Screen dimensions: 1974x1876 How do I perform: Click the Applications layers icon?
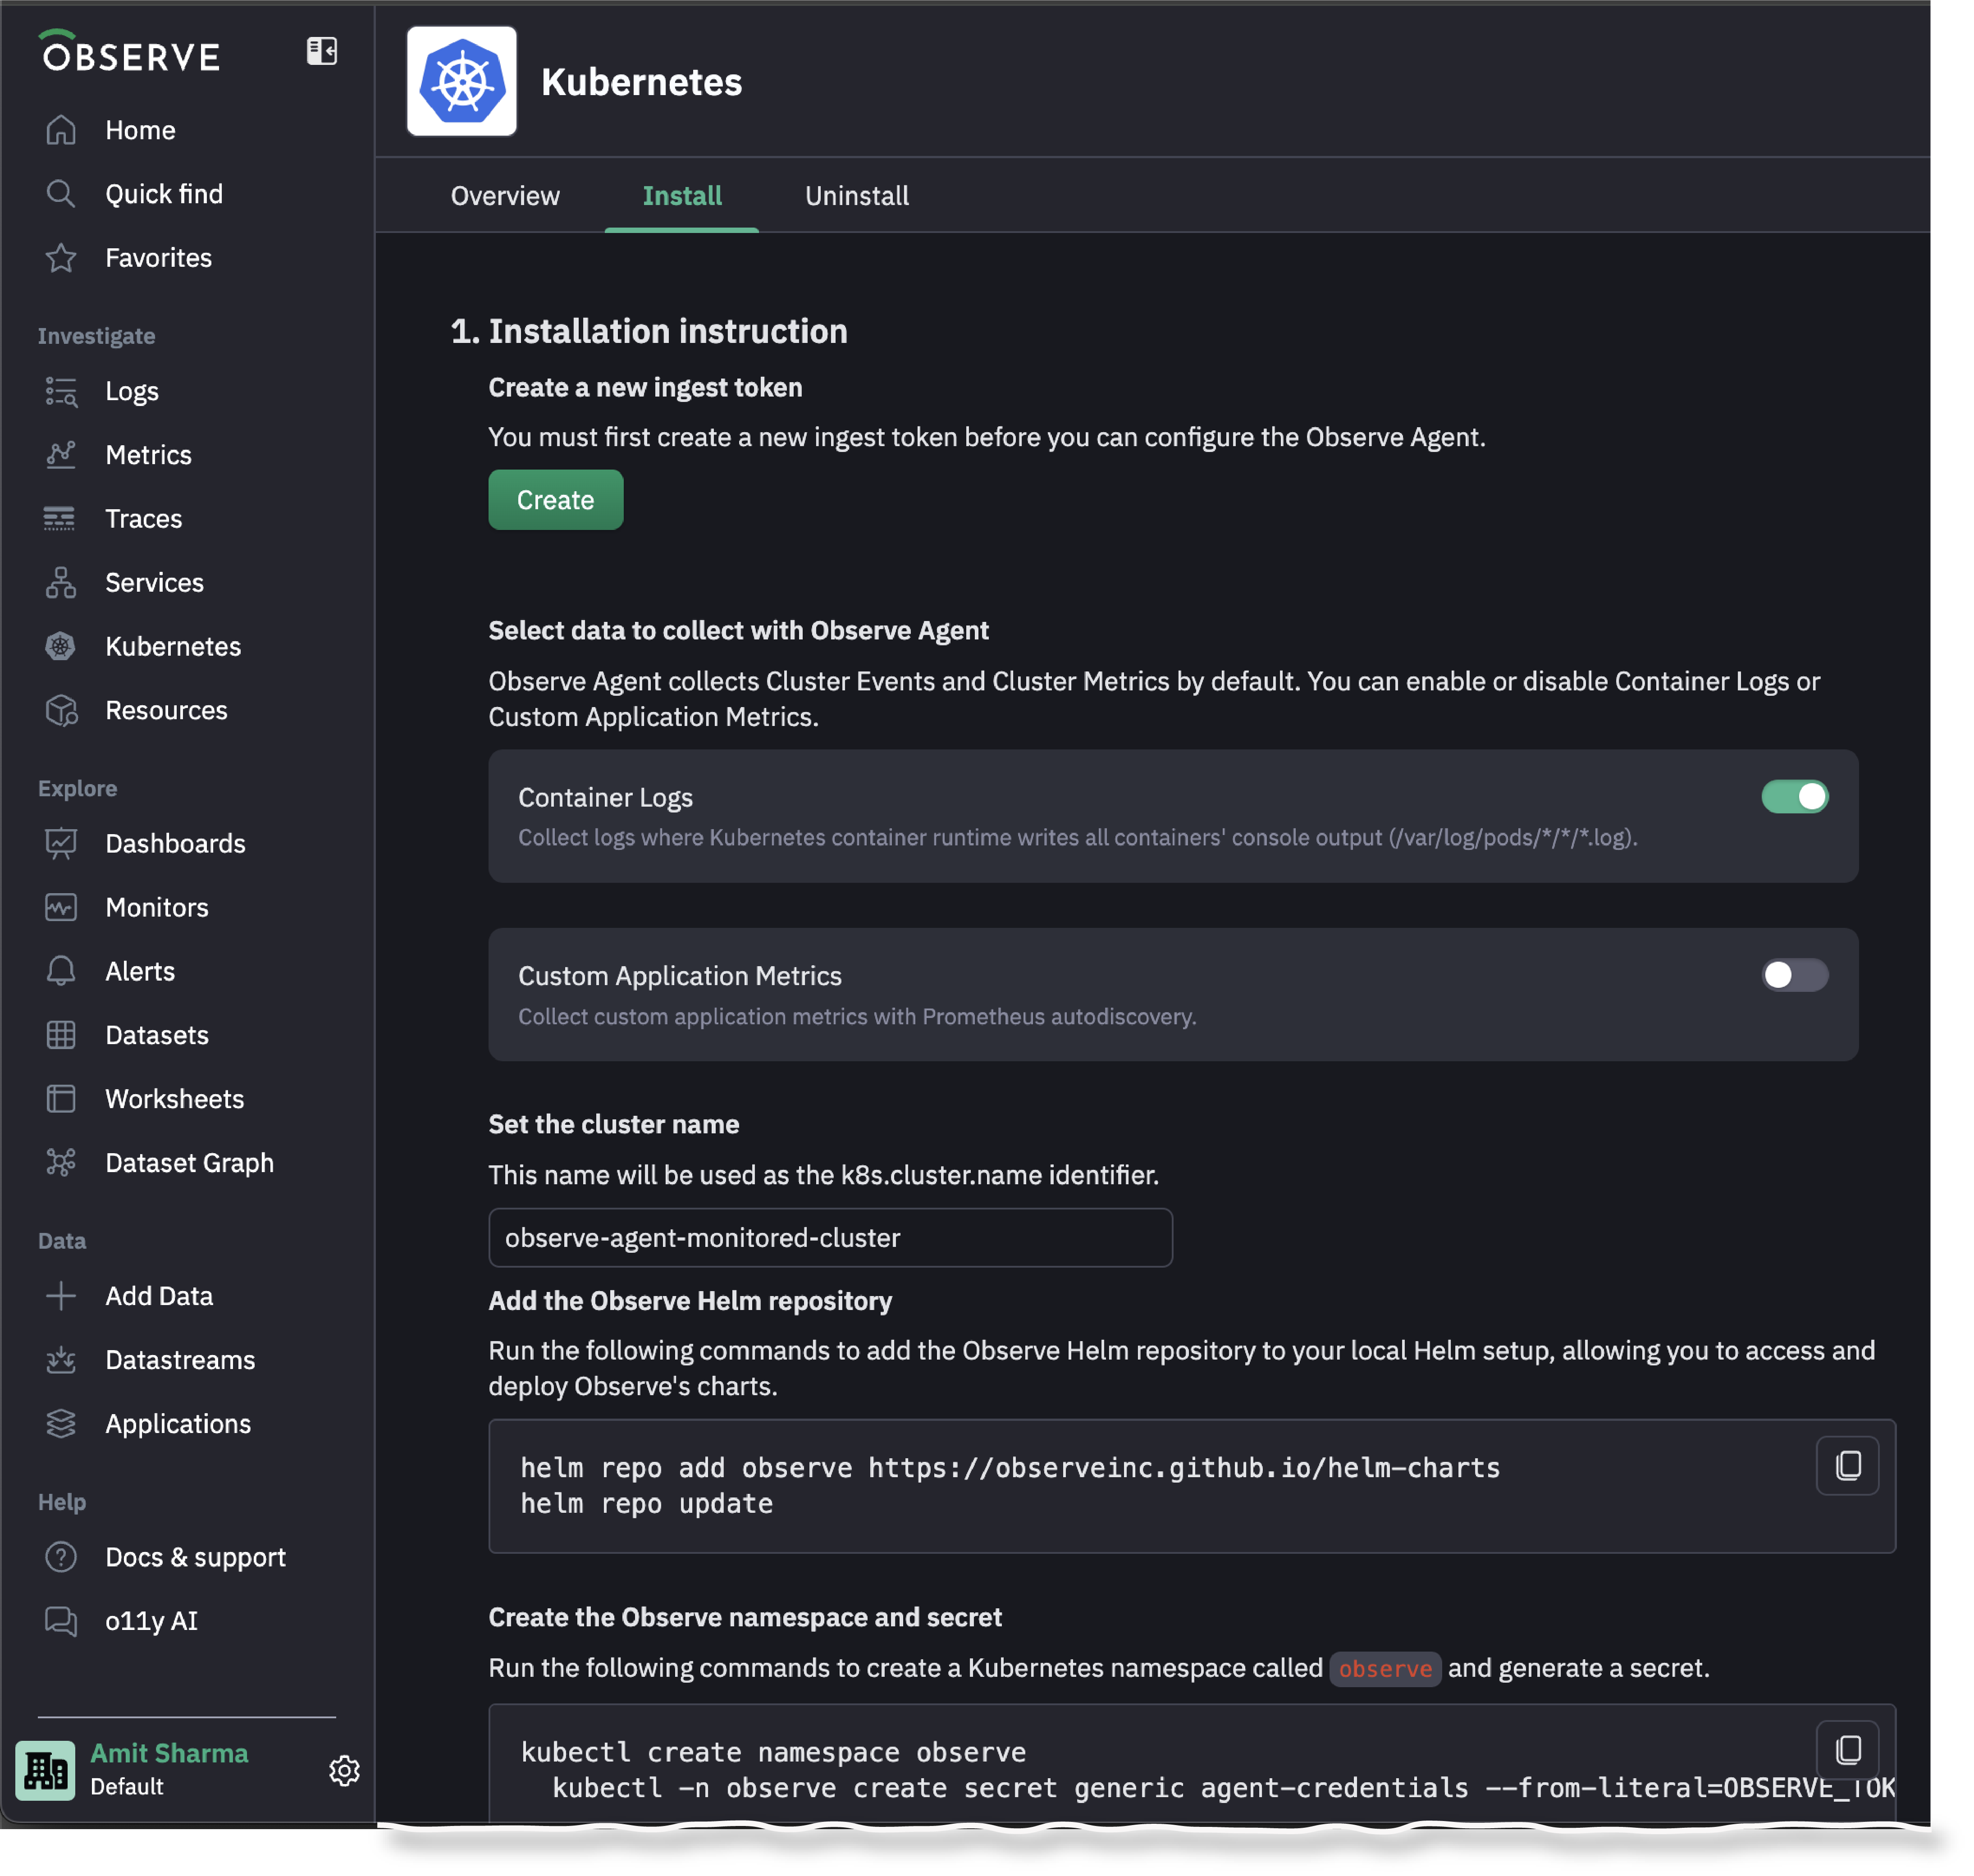[x=61, y=1425]
